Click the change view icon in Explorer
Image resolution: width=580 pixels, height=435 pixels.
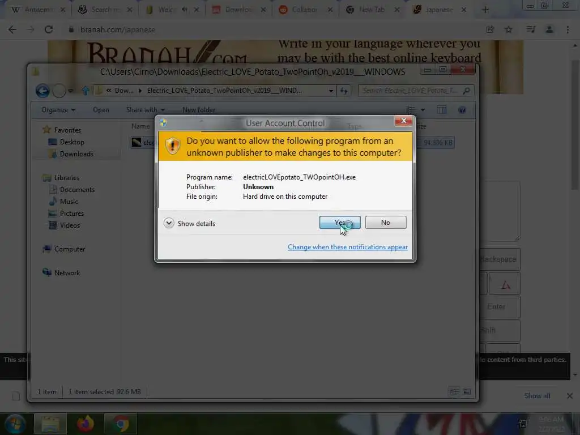[411, 110]
